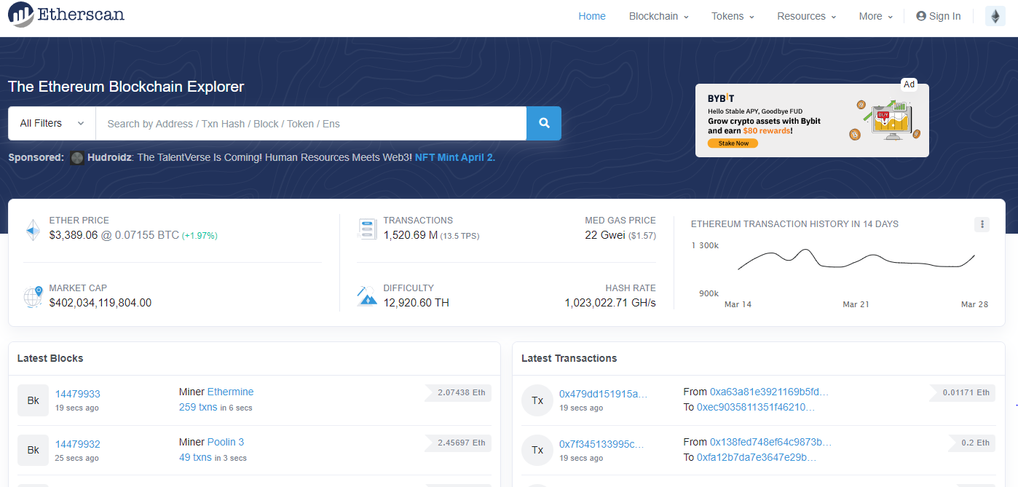Image resolution: width=1018 pixels, height=487 pixels.
Task: Click the 1,520.69 M transactions value
Action: point(411,235)
